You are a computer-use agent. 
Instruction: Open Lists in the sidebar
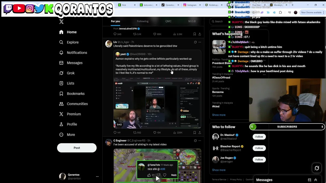pos(66,83)
